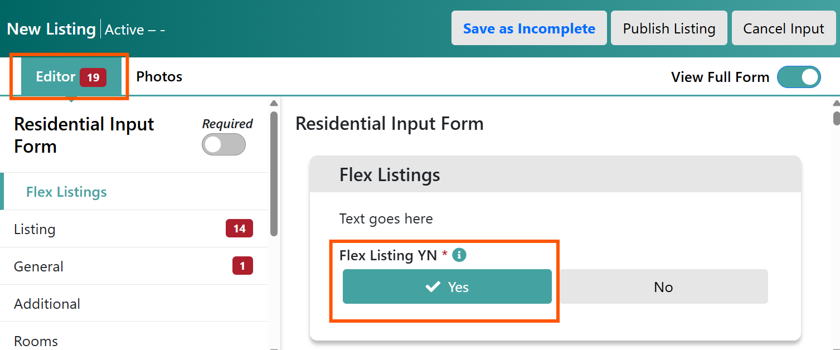Image resolution: width=840 pixels, height=350 pixels.
Task: Click the Flex Listing YN info icon
Action: (x=459, y=255)
